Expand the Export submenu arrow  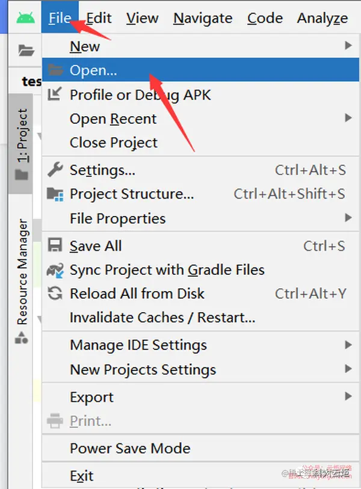click(348, 396)
